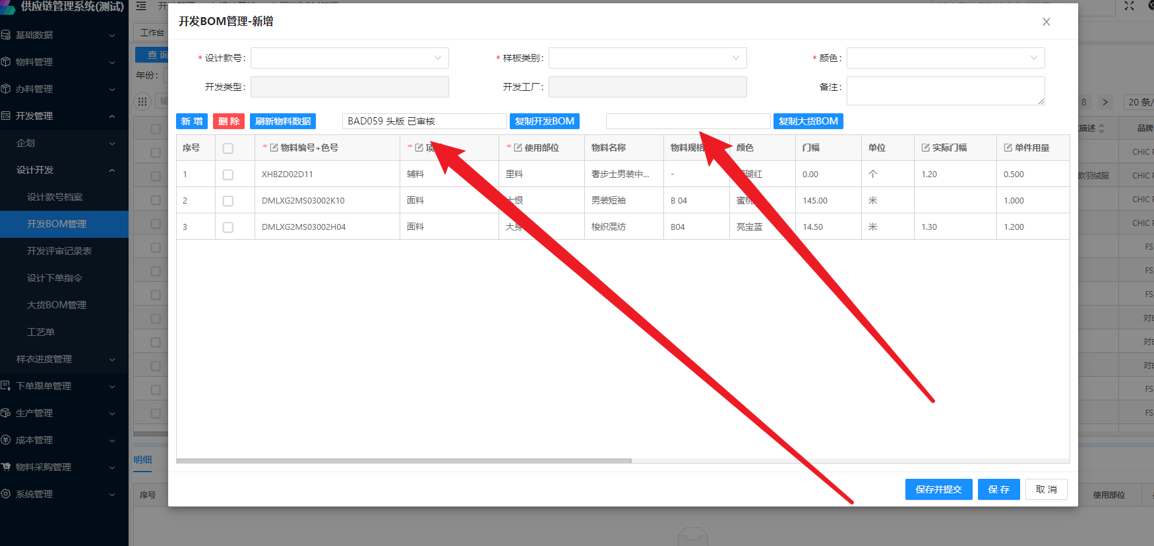Click the 生产管理 sidebar icon
Screen dimensions: 1154x546
point(6,413)
